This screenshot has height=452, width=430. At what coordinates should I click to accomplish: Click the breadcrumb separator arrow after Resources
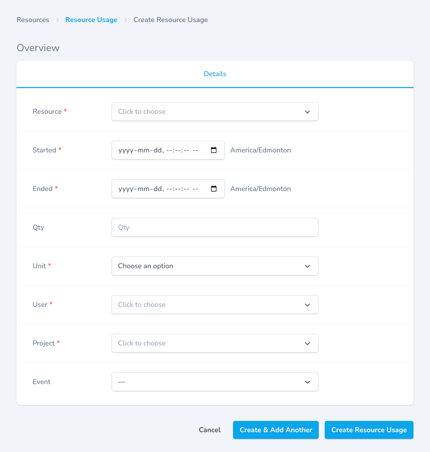pyautogui.click(x=58, y=20)
